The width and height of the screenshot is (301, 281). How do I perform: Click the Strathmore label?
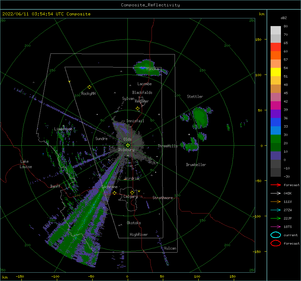(x=163, y=198)
